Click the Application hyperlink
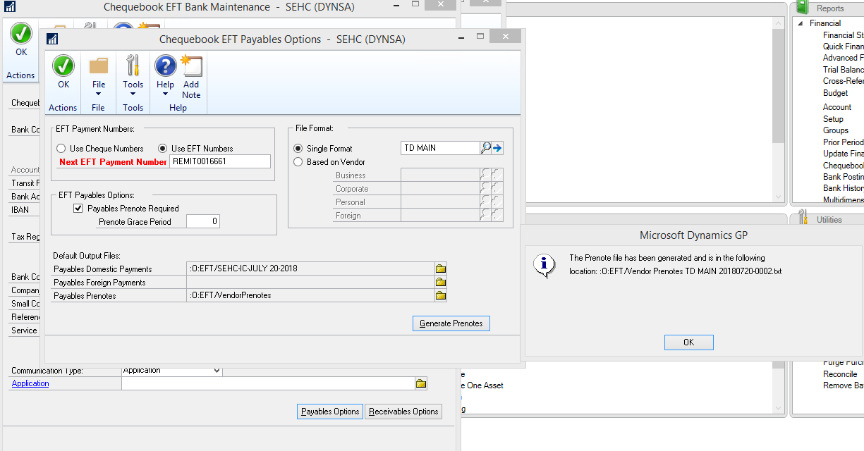The height and width of the screenshot is (451, 864). [30, 383]
